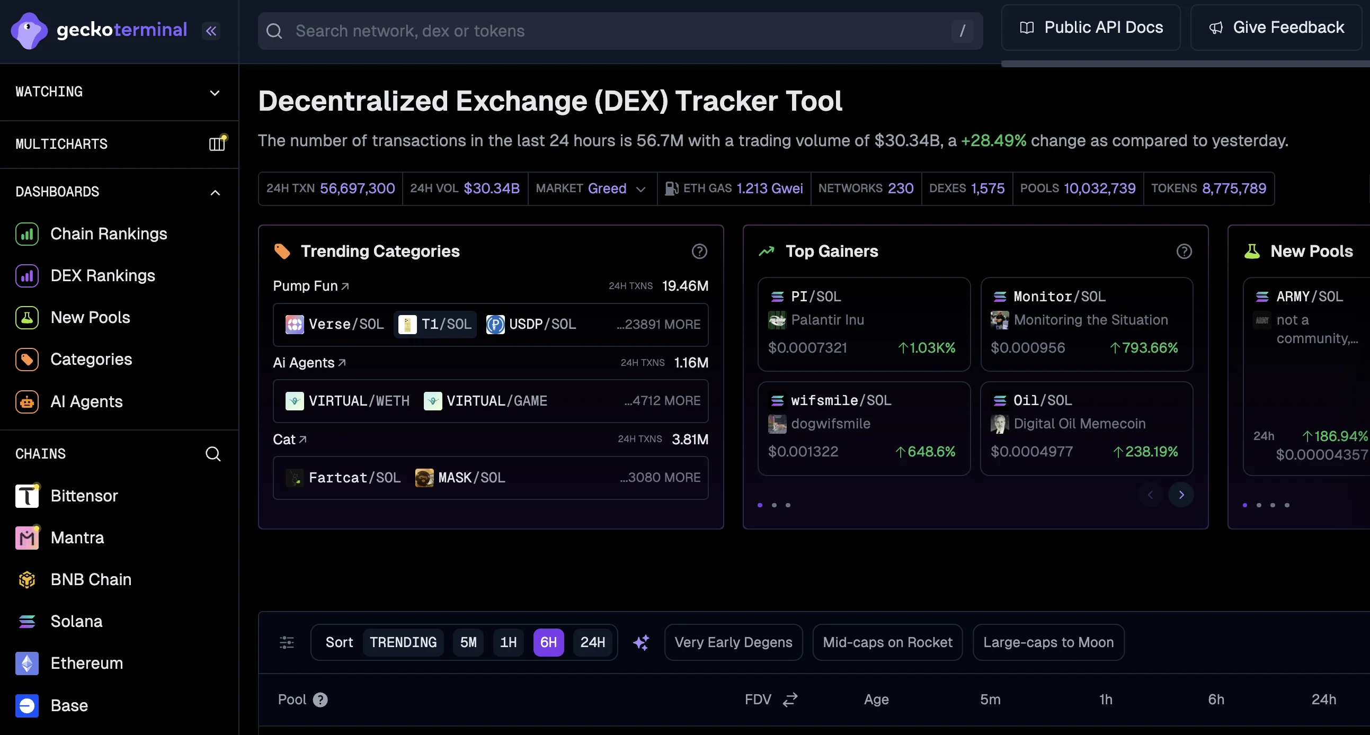Select the BNB Chain icon
This screenshot has width=1370, height=735.
pyautogui.click(x=27, y=580)
